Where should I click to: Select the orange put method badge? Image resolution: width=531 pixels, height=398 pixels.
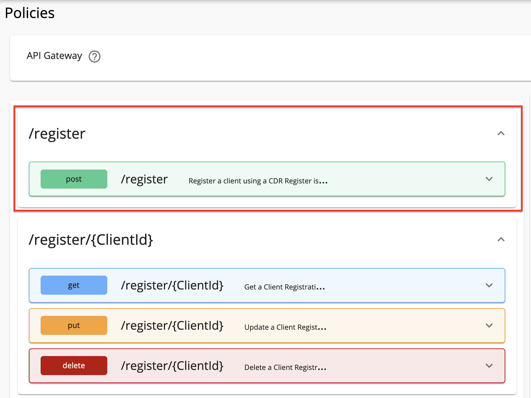pyautogui.click(x=74, y=325)
